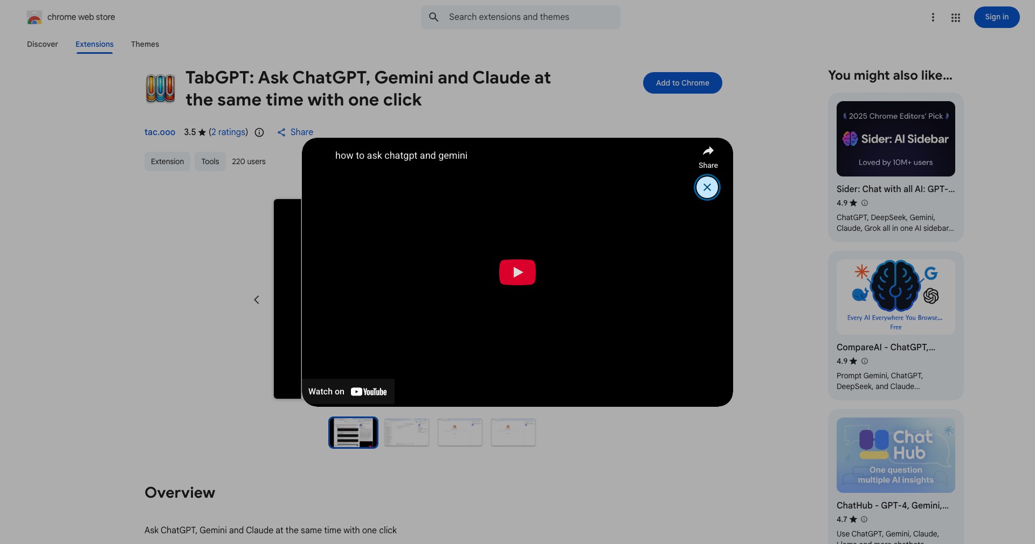Click the TabGPT extension icon
1035x544 pixels.
tap(160, 88)
